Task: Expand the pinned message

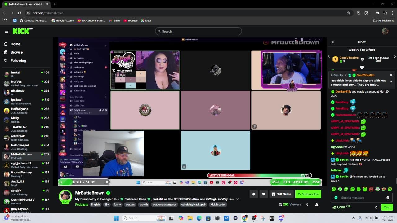Action: click(391, 82)
